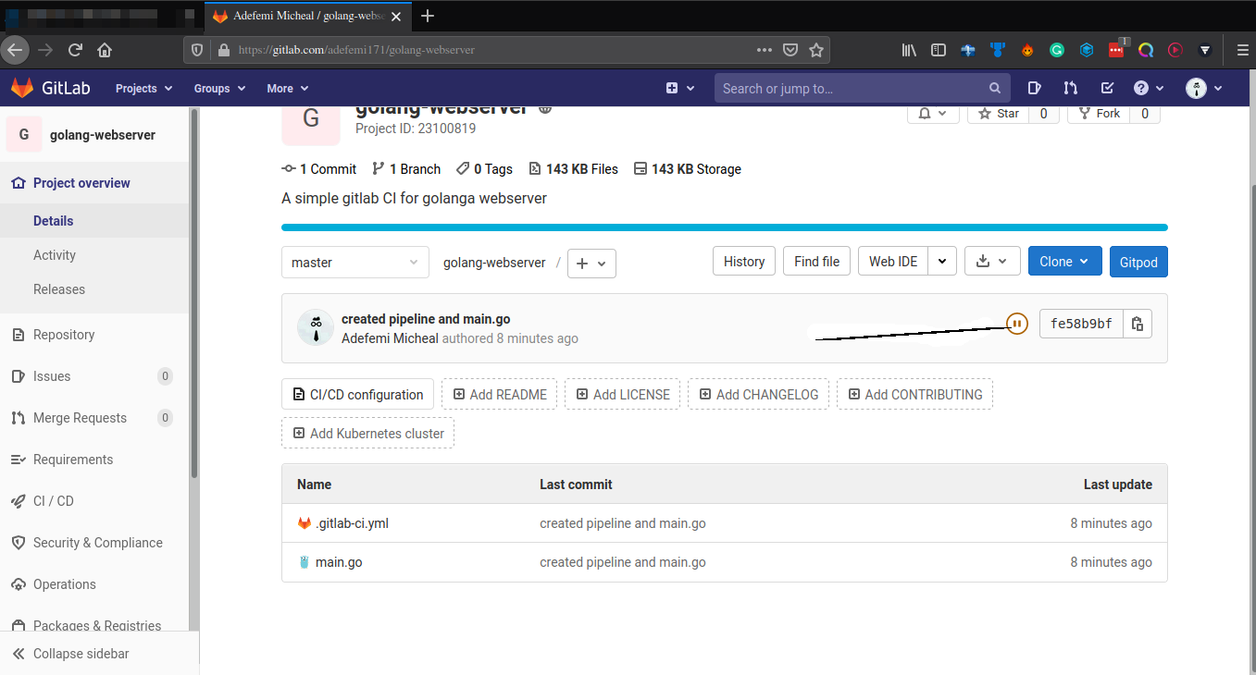Click Add Kubernetes cluster
Screen dimensions: 1256x675
click(x=367, y=433)
